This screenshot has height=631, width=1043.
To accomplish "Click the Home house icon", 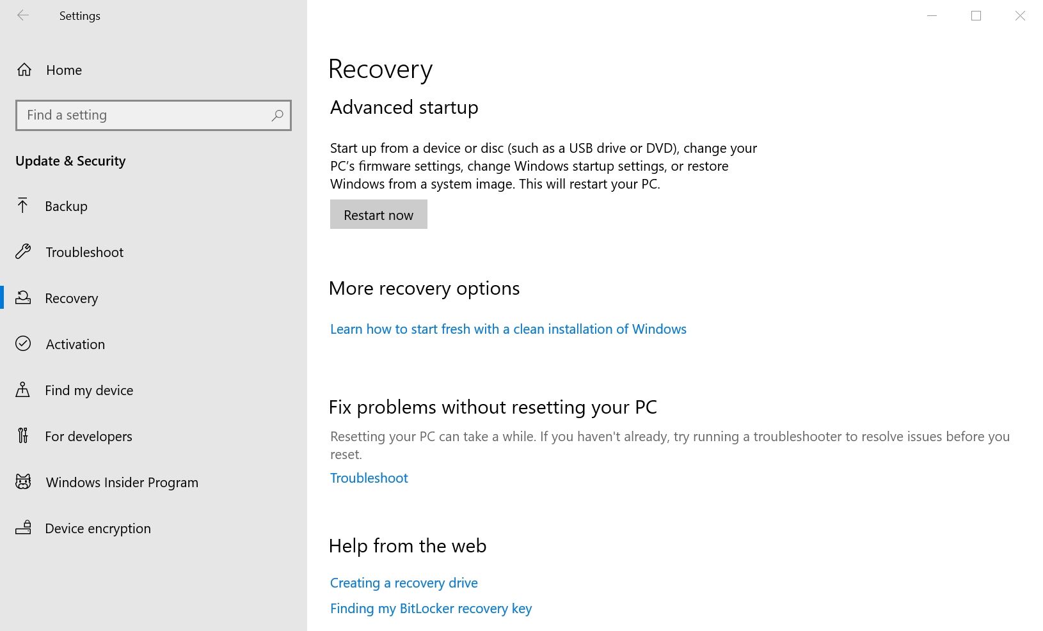I will tap(24, 70).
